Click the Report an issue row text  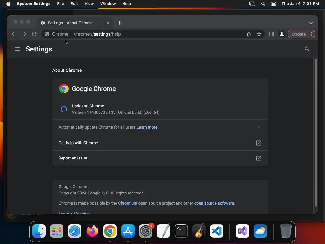(73, 158)
